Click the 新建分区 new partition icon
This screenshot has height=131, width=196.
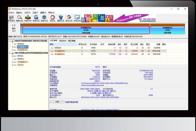click(x=44, y=18)
